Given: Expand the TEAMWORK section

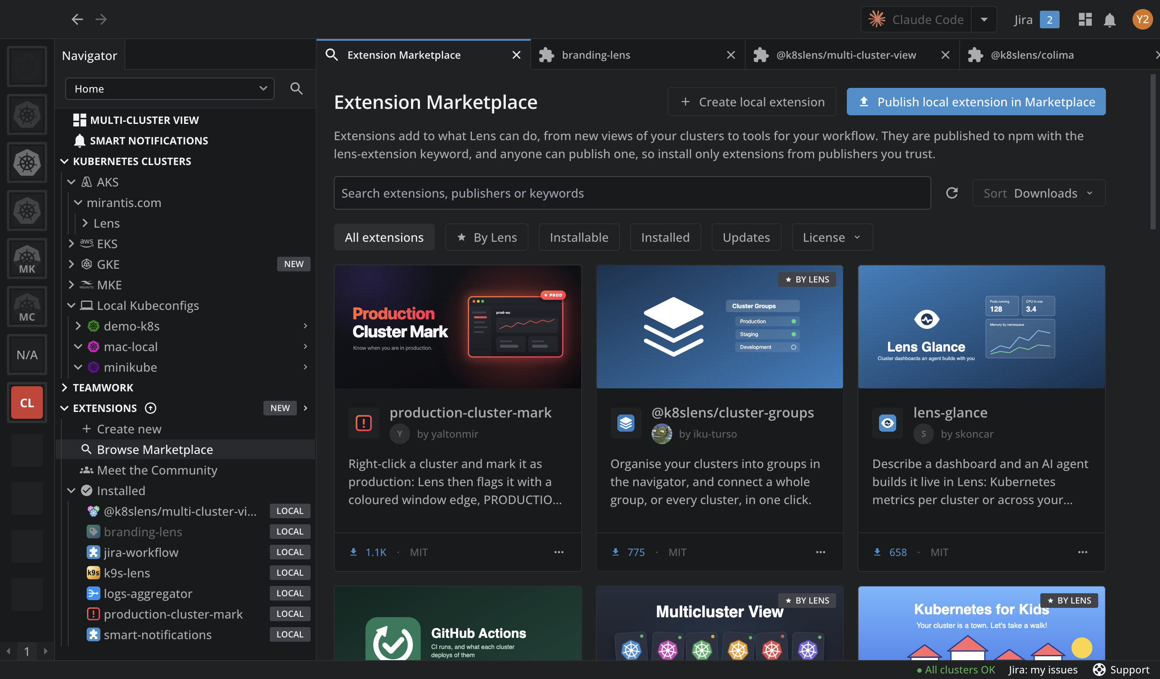Looking at the screenshot, I should coord(64,388).
